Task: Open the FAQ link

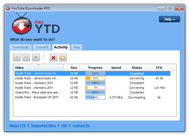Action: pyautogui.click(x=64, y=125)
